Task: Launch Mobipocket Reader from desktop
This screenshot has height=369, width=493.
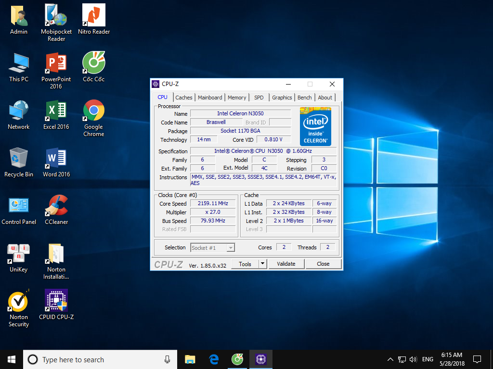Action: [x=56, y=23]
